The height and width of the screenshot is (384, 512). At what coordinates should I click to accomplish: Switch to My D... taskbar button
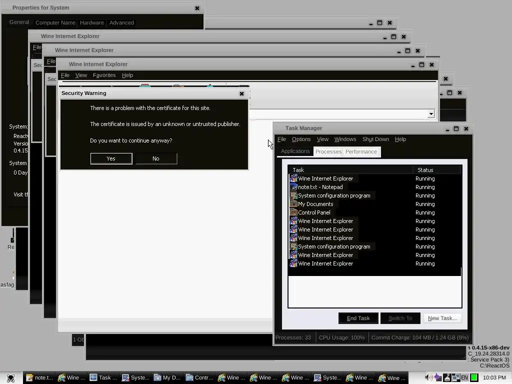tap(167, 378)
